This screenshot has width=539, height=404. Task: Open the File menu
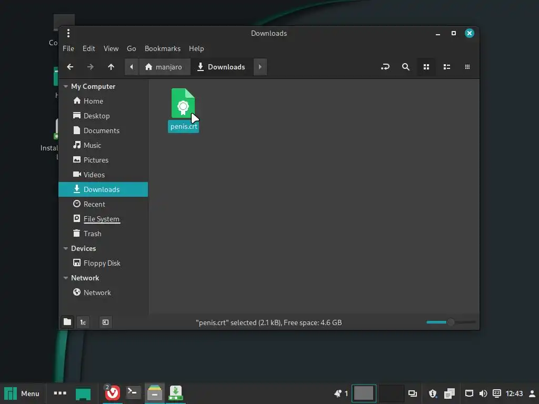(x=68, y=48)
